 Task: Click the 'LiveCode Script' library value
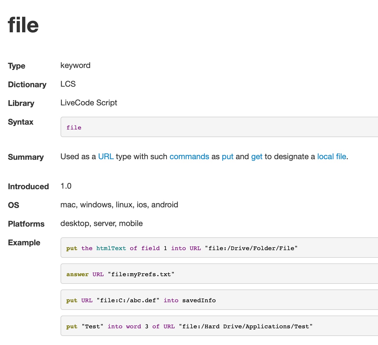tap(89, 103)
